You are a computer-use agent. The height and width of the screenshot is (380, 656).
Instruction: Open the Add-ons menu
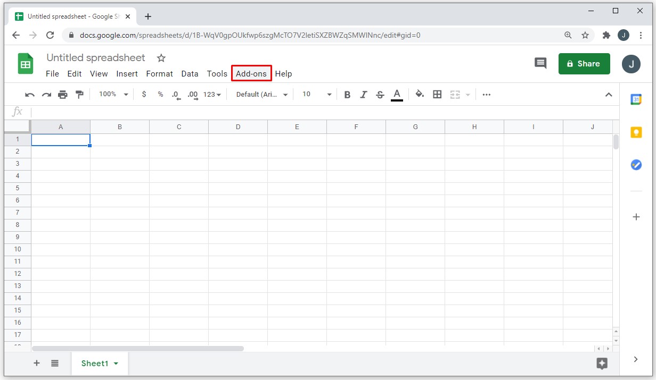coord(251,74)
